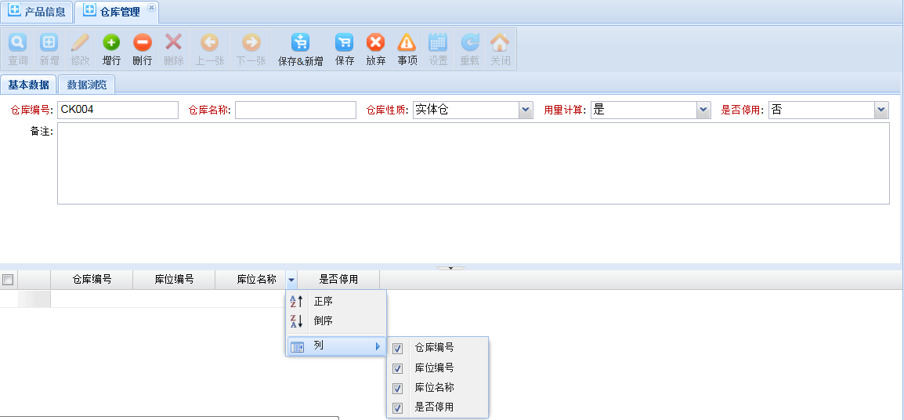
Task: Click the 保存 (save) cart icon
Action: (x=344, y=43)
